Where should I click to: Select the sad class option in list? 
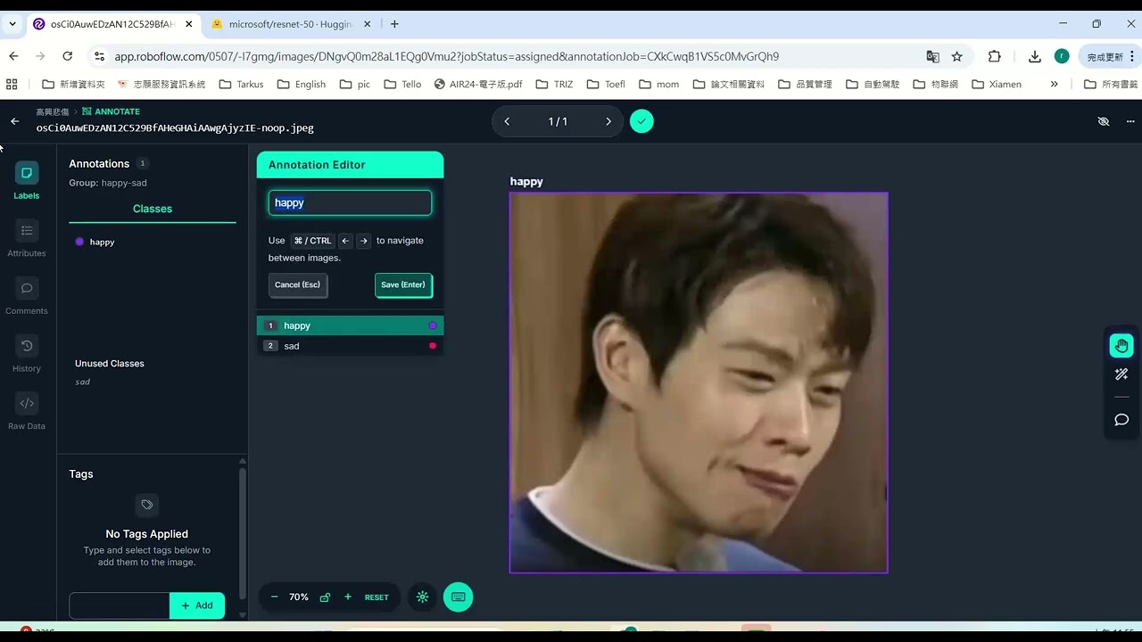[350, 346]
